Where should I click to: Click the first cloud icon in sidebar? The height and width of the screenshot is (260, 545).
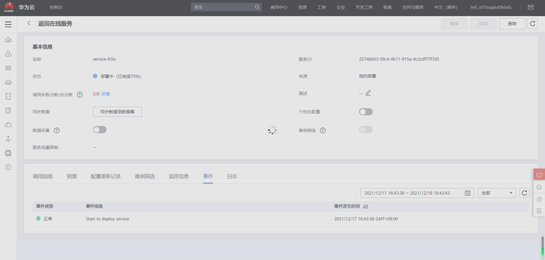point(8,40)
